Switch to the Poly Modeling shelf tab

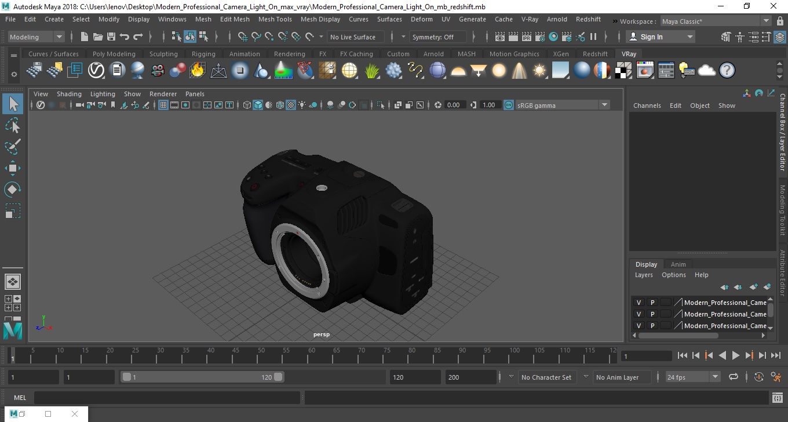[114, 54]
